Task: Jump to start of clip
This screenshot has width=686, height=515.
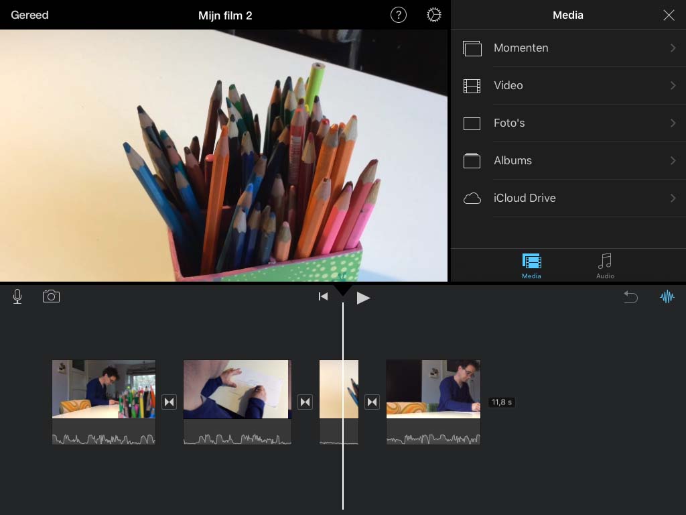Action: pos(323,296)
